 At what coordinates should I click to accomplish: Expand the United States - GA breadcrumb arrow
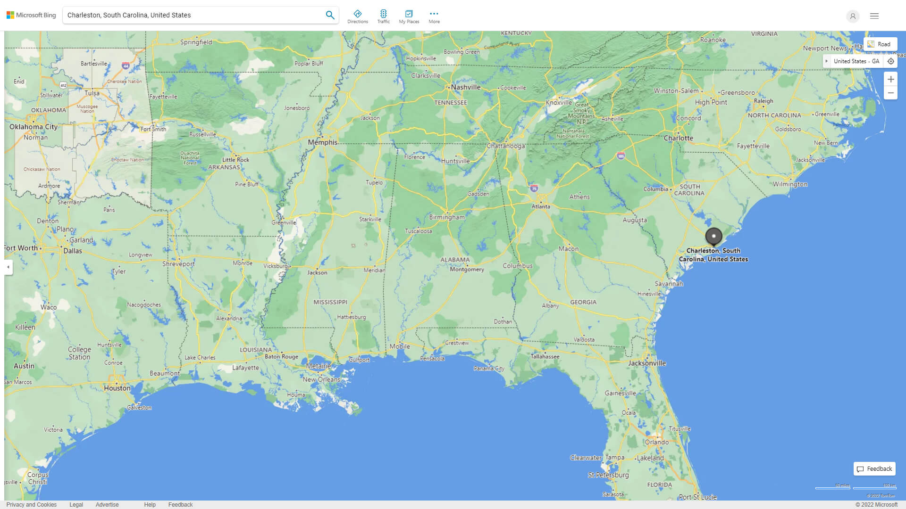pyautogui.click(x=827, y=61)
